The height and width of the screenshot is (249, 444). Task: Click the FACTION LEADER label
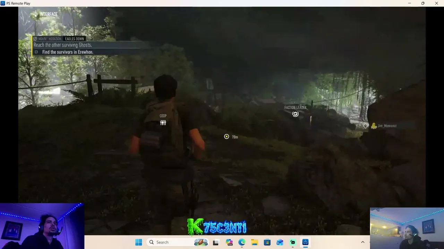pos(296,108)
